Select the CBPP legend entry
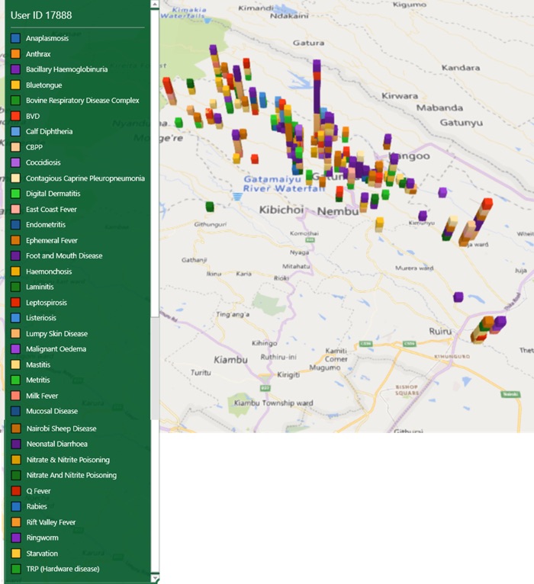Viewport: 534px width, 584px height. point(27,147)
